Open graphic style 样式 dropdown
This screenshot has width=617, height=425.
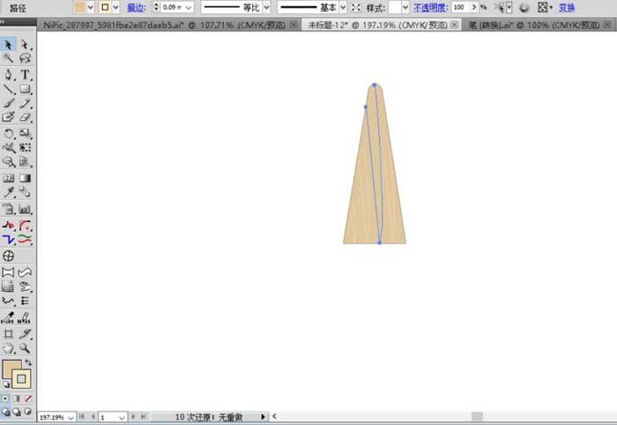click(x=405, y=7)
